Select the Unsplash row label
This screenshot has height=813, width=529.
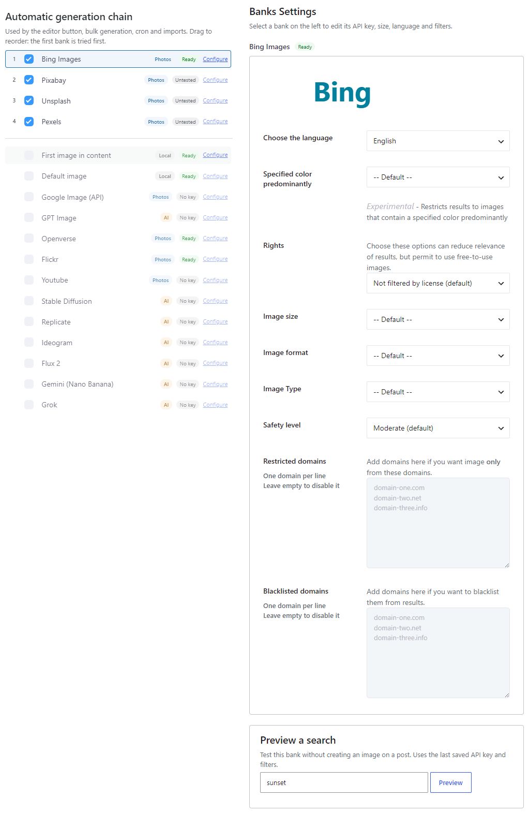click(x=56, y=101)
